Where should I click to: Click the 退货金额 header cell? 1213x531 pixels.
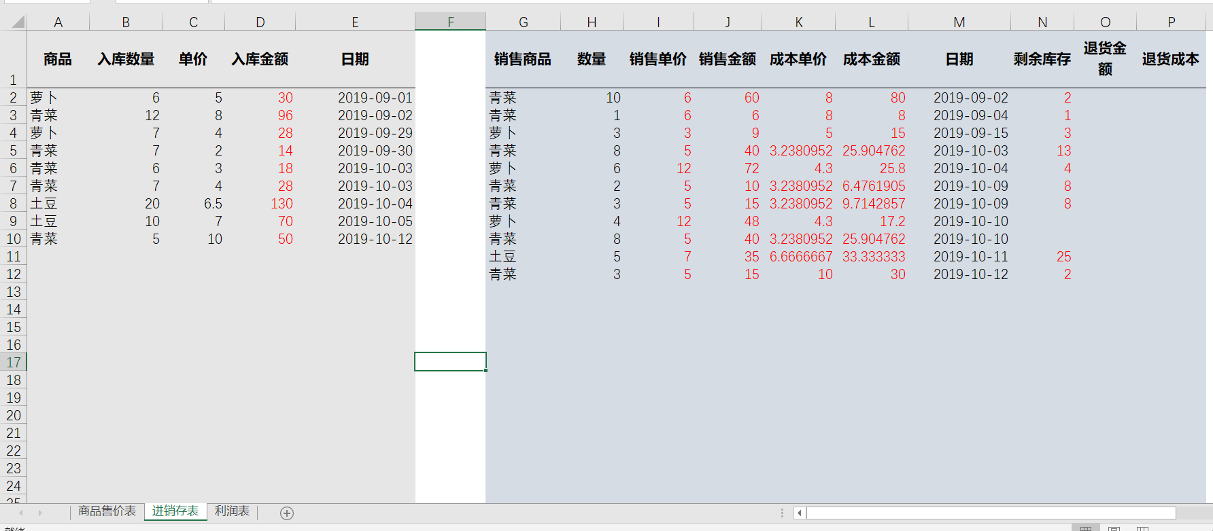point(1106,59)
